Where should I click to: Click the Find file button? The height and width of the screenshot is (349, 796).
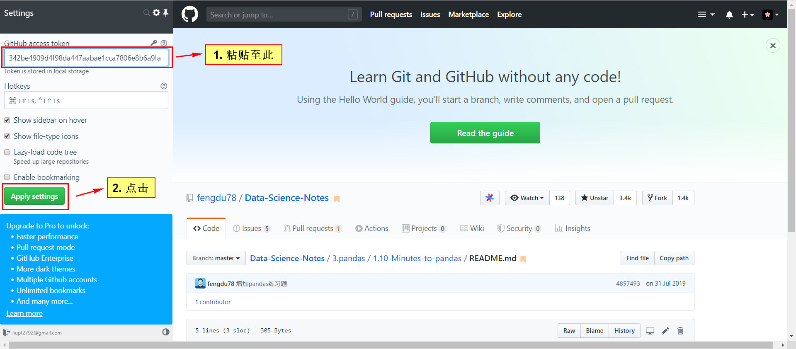(637, 258)
